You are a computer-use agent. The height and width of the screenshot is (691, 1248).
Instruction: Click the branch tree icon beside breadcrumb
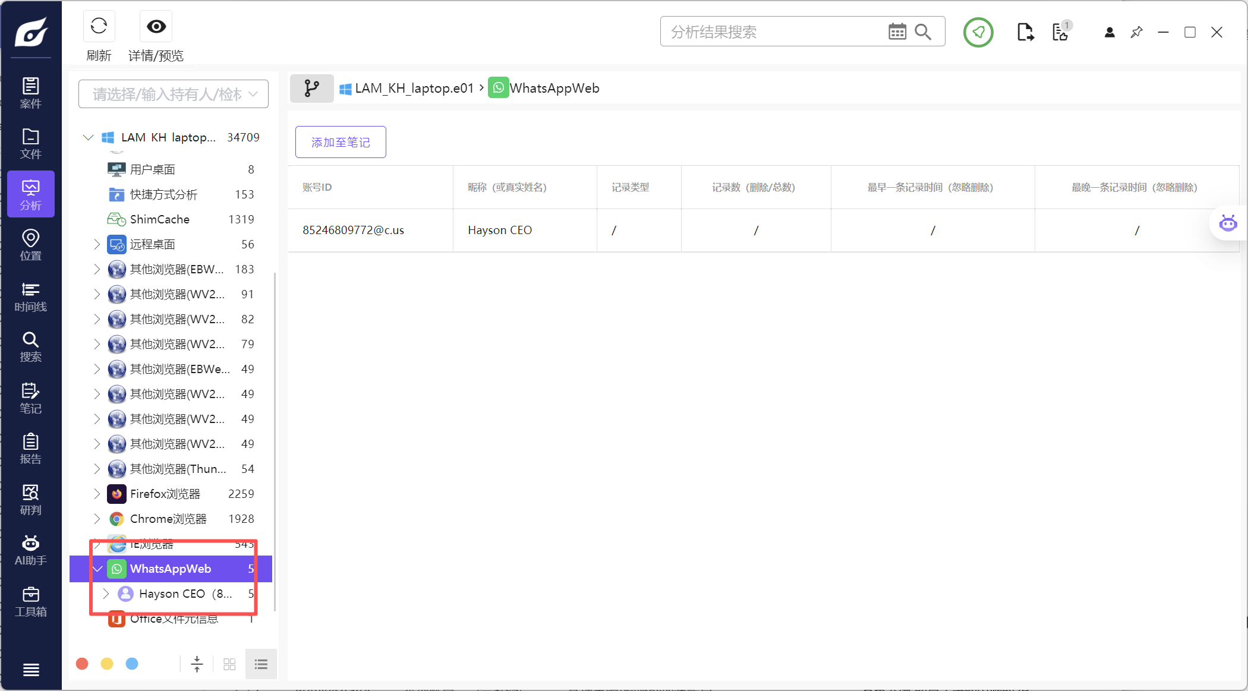(x=311, y=89)
